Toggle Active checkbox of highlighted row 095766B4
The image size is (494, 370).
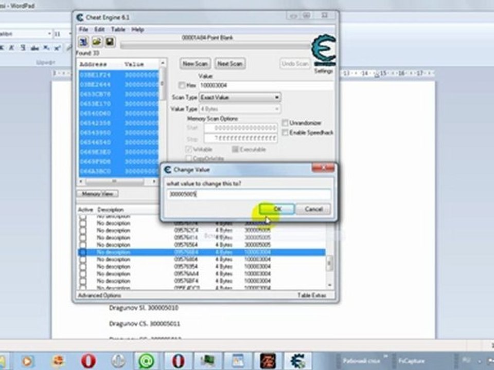(x=83, y=252)
